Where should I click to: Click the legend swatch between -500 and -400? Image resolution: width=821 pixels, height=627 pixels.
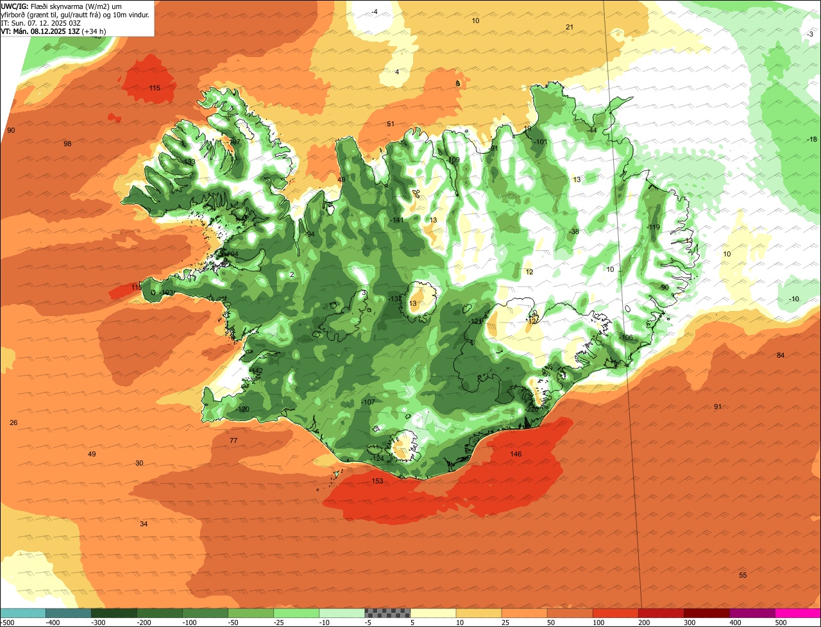(x=23, y=612)
